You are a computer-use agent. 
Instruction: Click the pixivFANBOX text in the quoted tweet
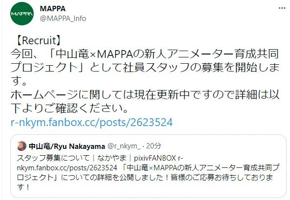click(x=155, y=158)
